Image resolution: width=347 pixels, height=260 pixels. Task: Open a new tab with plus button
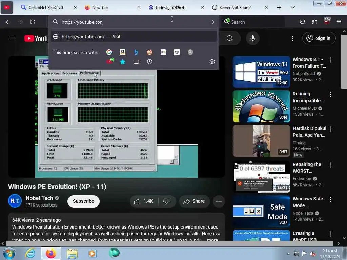[279, 7]
